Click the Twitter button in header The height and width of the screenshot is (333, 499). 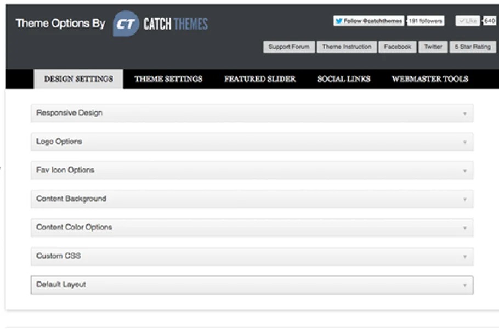pos(433,47)
